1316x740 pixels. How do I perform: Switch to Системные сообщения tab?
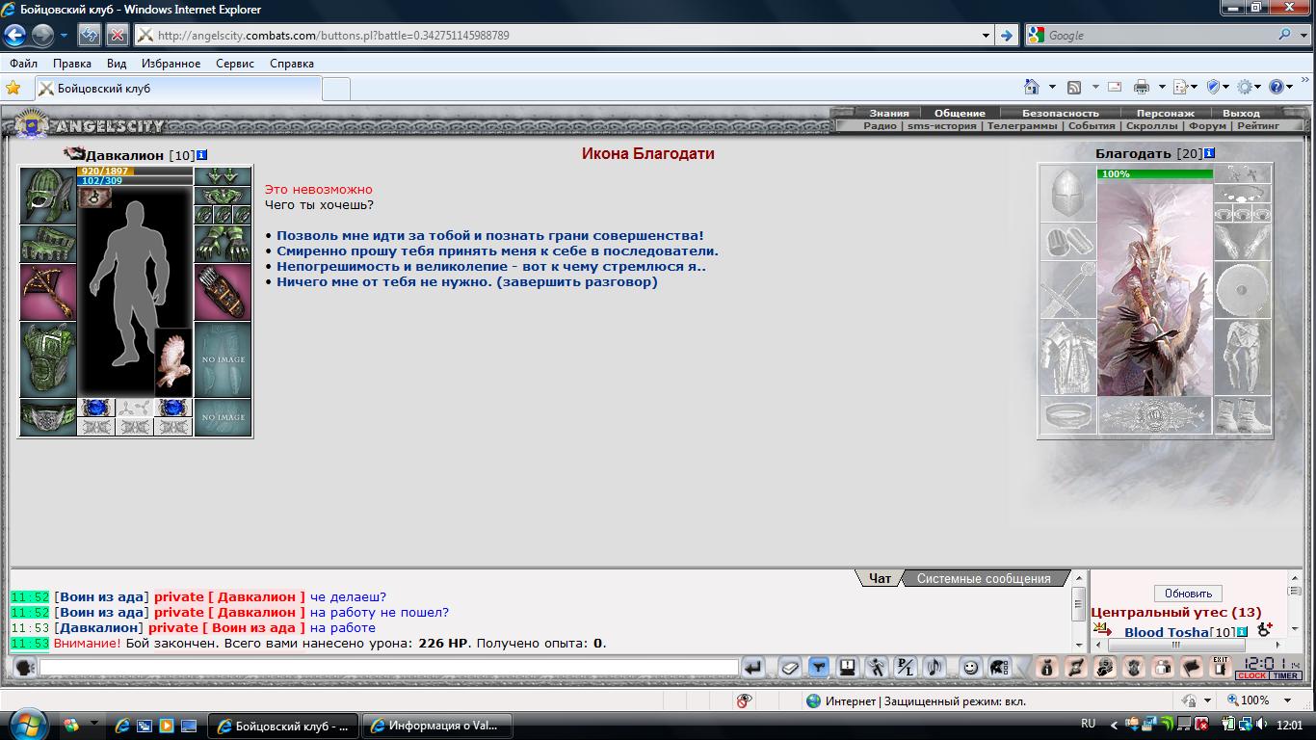tap(984, 578)
